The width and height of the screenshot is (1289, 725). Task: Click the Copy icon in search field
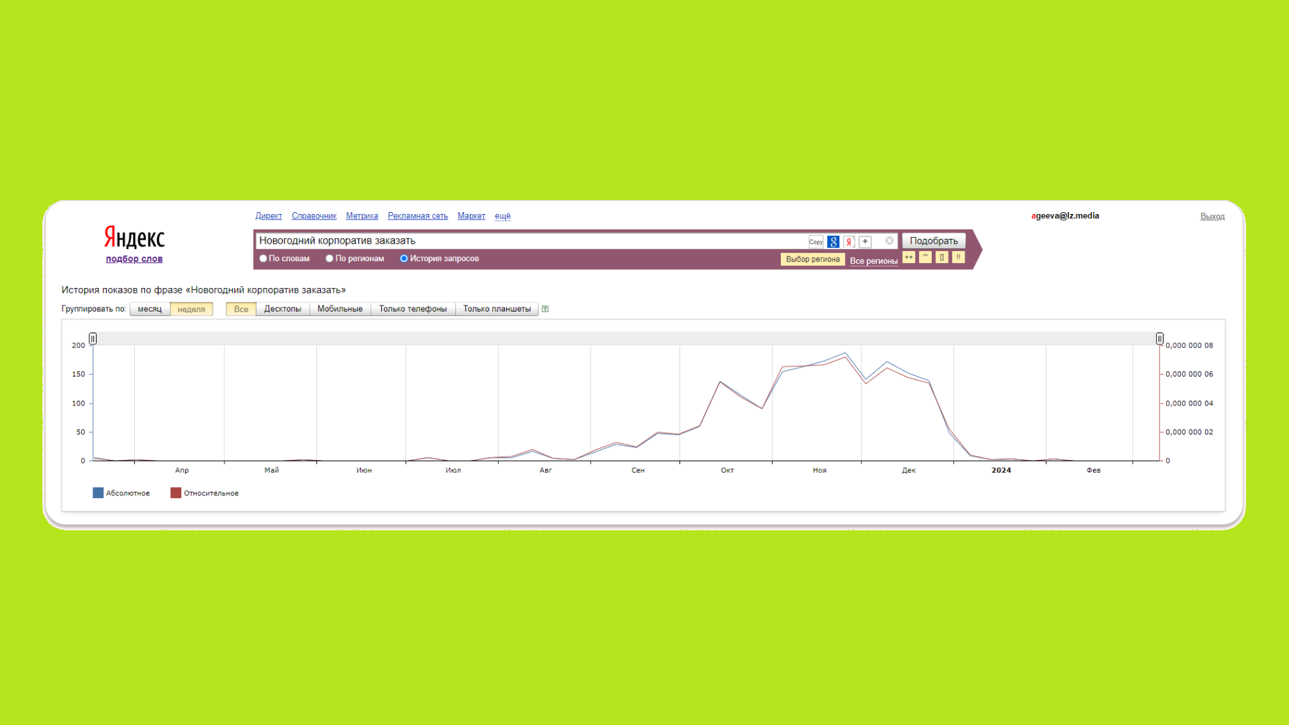[816, 242]
